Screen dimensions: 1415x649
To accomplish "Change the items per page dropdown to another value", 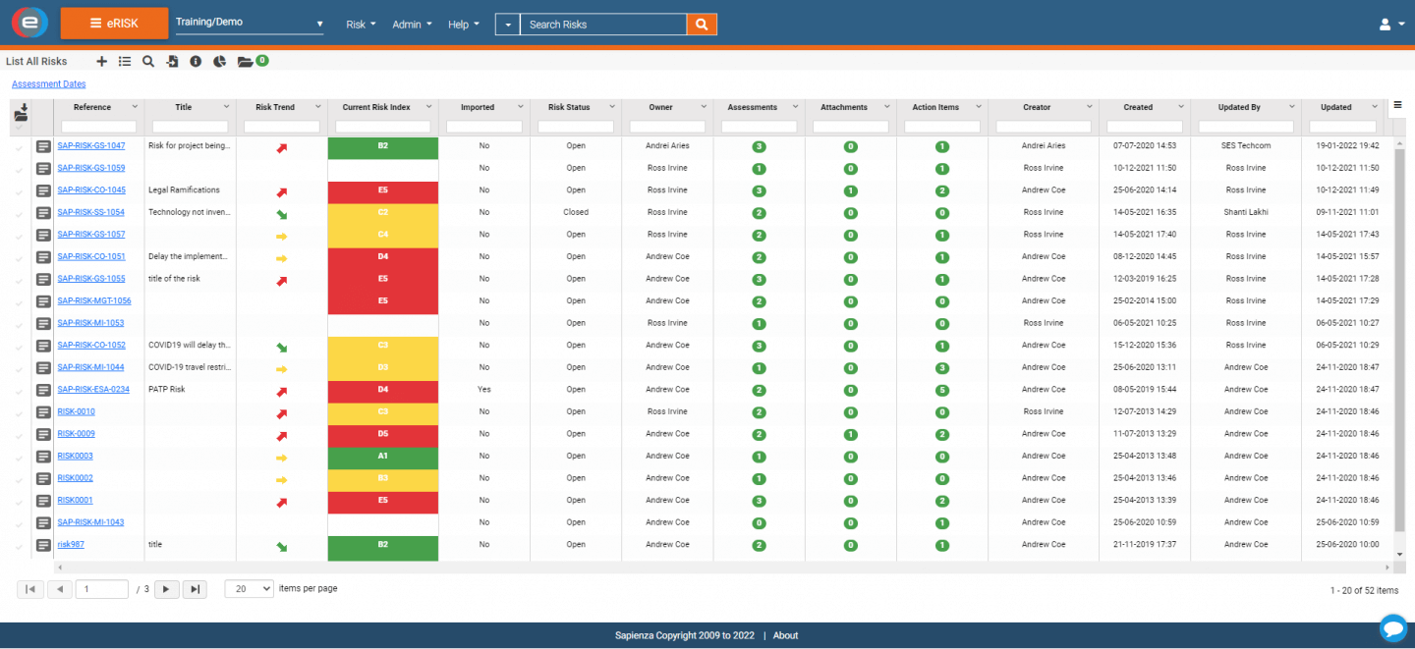I will click(x=249, y=588).
